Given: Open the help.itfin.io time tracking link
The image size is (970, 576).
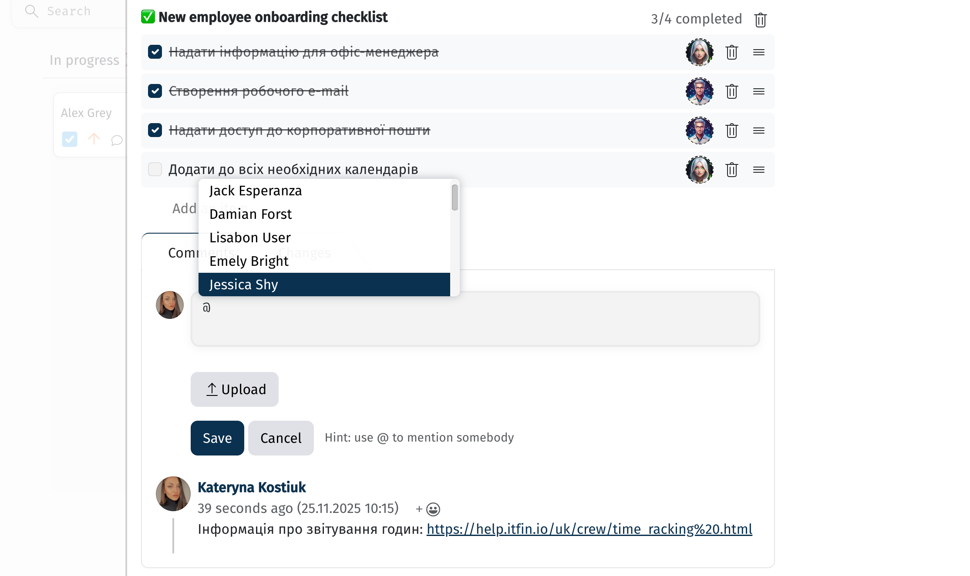Looking at the screenshot, I should [x=589, y=529].
